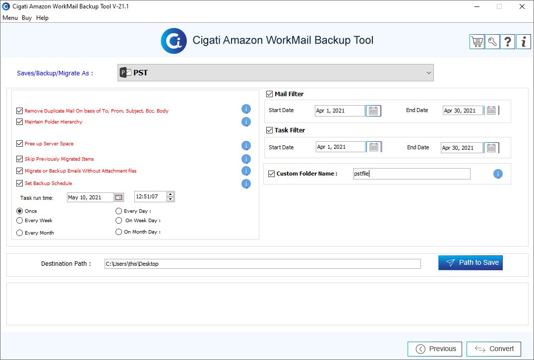Click the about info icon in header
This screenshot has height=360, width=534.
click(524, 42)
